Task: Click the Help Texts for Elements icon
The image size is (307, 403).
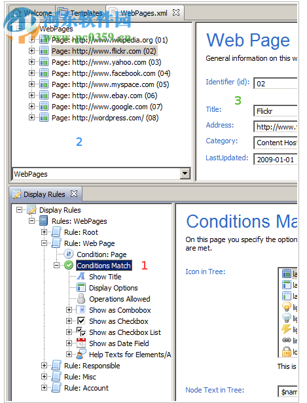Action: [81, 354]
